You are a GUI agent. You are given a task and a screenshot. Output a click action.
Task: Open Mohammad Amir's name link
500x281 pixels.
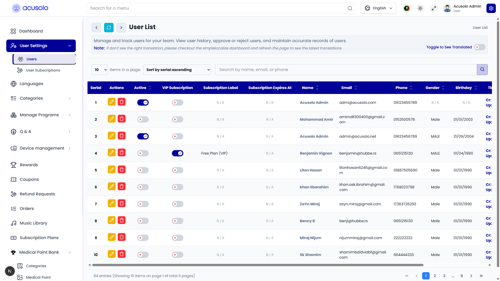(x=316, y=119)
